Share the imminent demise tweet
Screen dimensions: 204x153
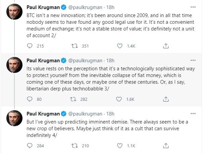[165, 146]
